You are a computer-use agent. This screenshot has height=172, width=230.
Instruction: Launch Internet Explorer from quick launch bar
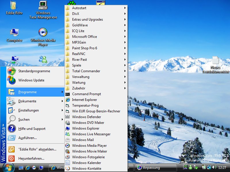click(x=28, y=167)
